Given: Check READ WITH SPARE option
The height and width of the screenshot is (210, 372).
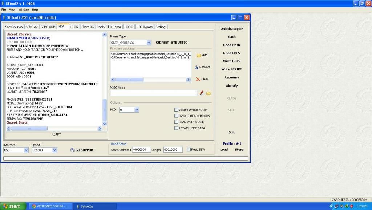Looking at the screenshot, I should click(x=176, y=122).
